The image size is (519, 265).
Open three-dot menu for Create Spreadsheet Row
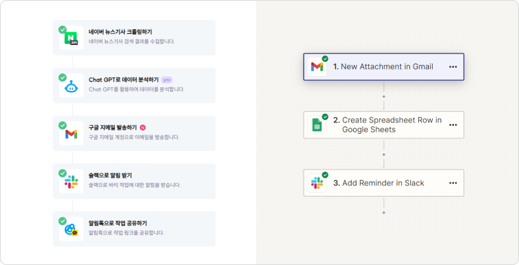(453, 125)
